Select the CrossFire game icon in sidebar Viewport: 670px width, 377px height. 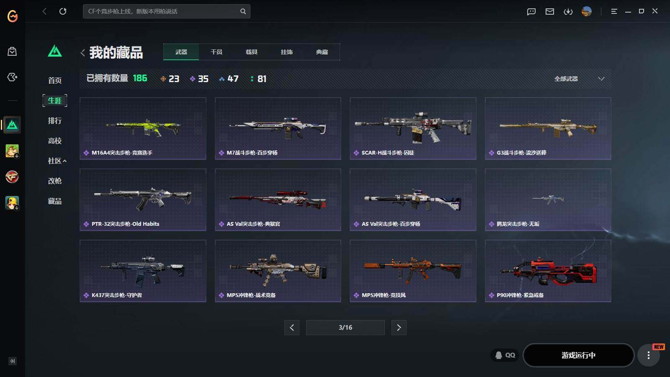12,177
